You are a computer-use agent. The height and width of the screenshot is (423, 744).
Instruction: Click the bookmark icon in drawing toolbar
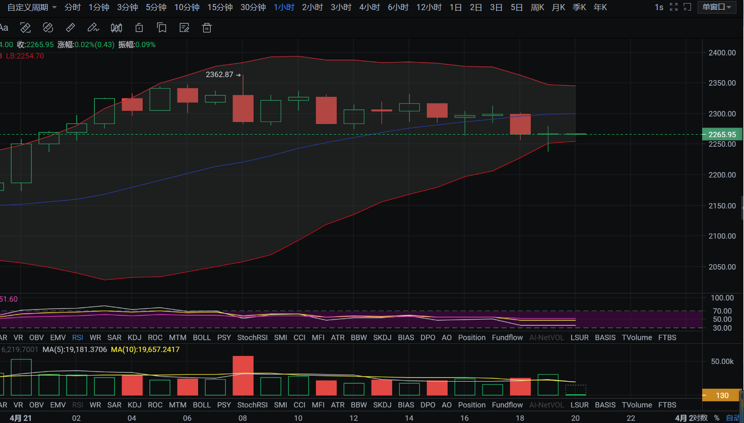162,28
